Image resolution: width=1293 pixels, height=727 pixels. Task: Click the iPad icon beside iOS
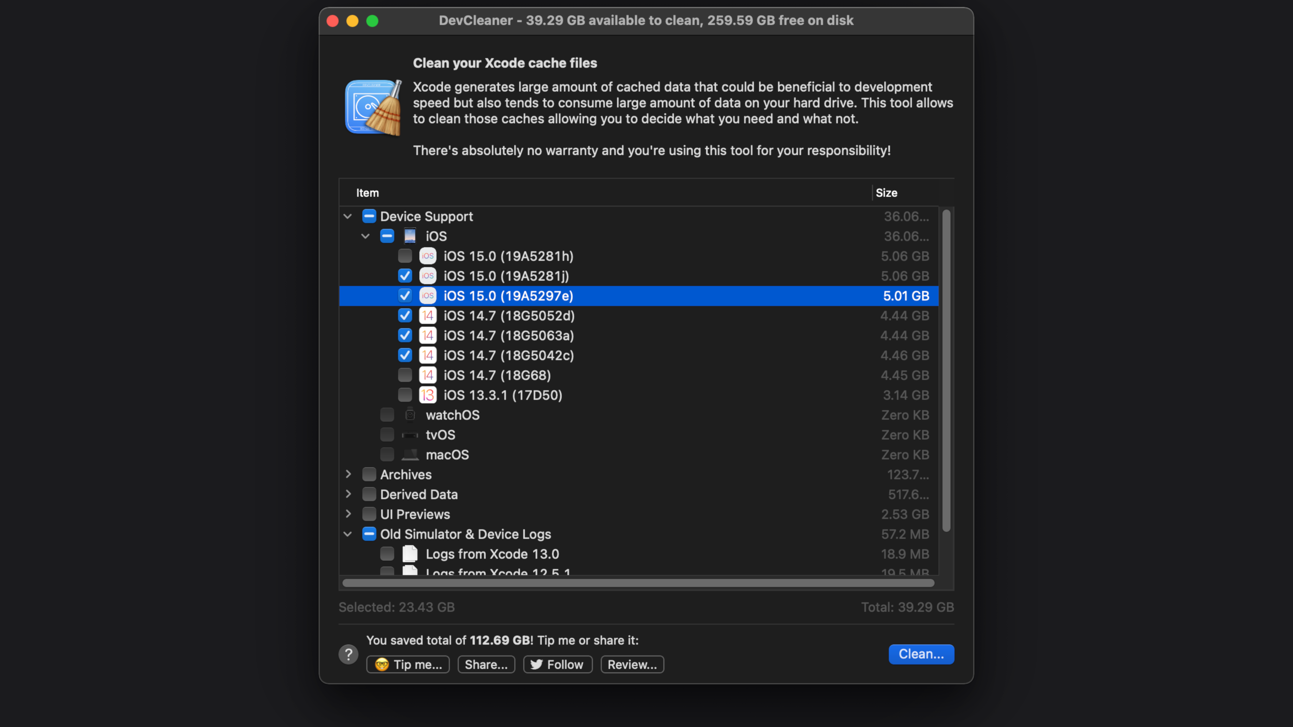(x=409, y=236)
